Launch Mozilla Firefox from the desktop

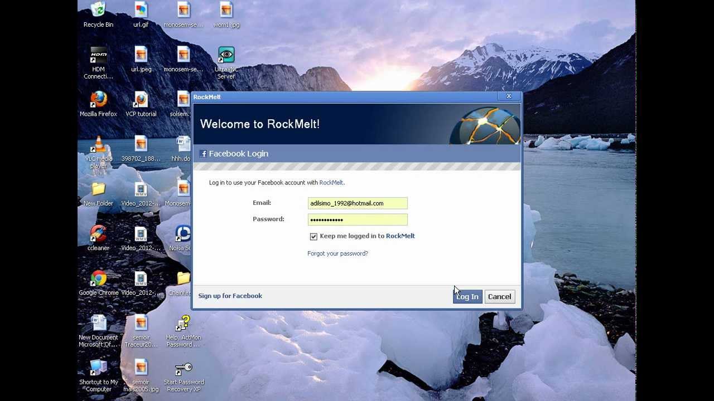pos(98,104)
